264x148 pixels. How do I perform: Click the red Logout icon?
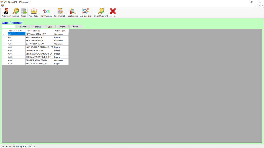point(113,11)
